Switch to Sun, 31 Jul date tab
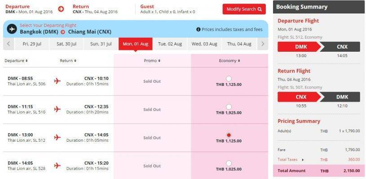 click(101, 44)
